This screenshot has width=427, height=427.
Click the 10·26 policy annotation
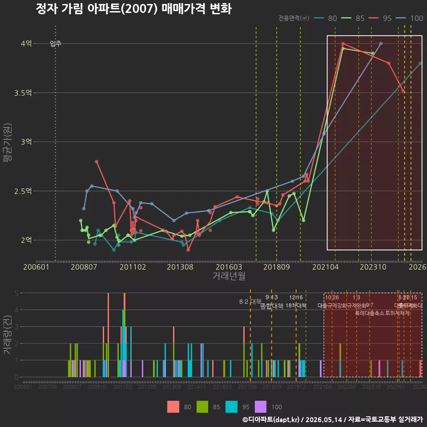click(x=332, y=298)
